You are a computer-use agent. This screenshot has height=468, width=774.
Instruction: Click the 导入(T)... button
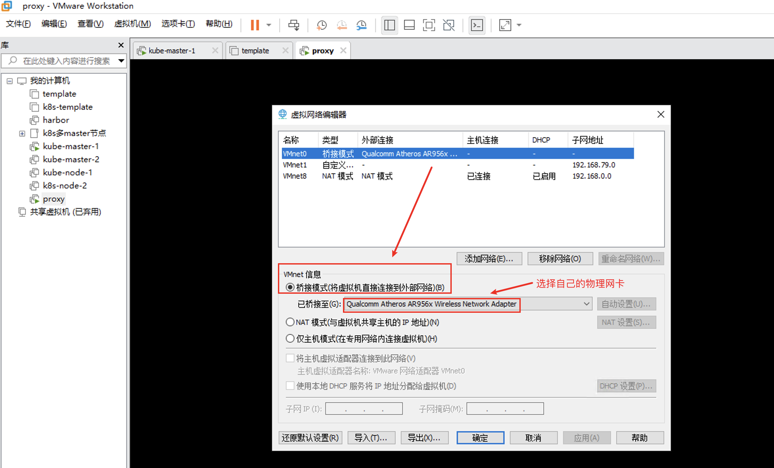(371, 438)
